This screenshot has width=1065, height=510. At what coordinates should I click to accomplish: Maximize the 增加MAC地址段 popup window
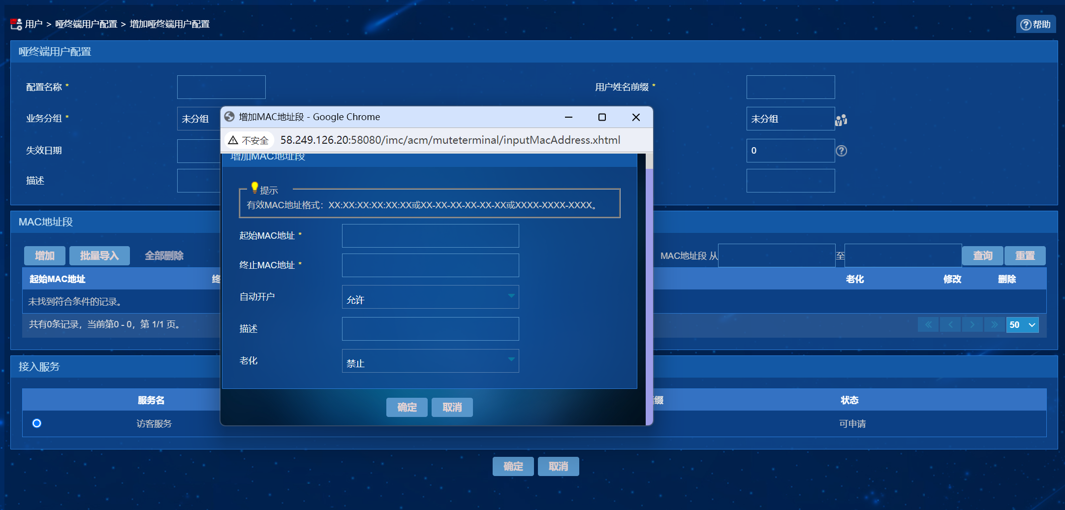(602, 117)
